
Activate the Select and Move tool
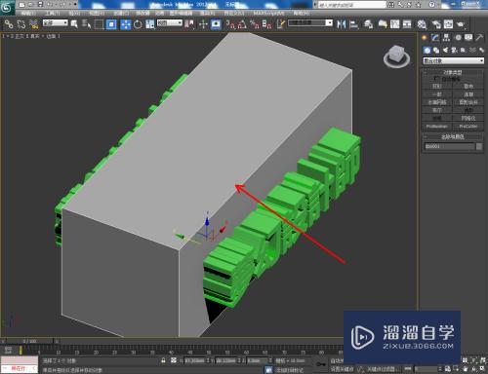125,24
